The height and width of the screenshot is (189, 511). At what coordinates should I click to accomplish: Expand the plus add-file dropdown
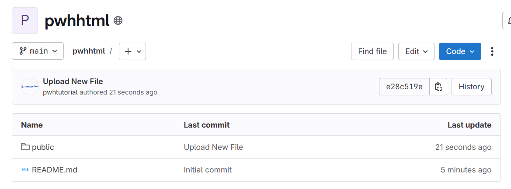point(132,51)
